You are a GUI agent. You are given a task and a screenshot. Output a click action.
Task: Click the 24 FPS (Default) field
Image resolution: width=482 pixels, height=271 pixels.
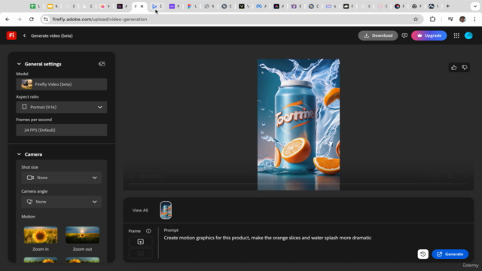coord(62,130)
